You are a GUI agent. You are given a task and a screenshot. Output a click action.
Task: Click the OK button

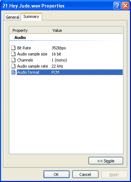click(x=56, y=174)
